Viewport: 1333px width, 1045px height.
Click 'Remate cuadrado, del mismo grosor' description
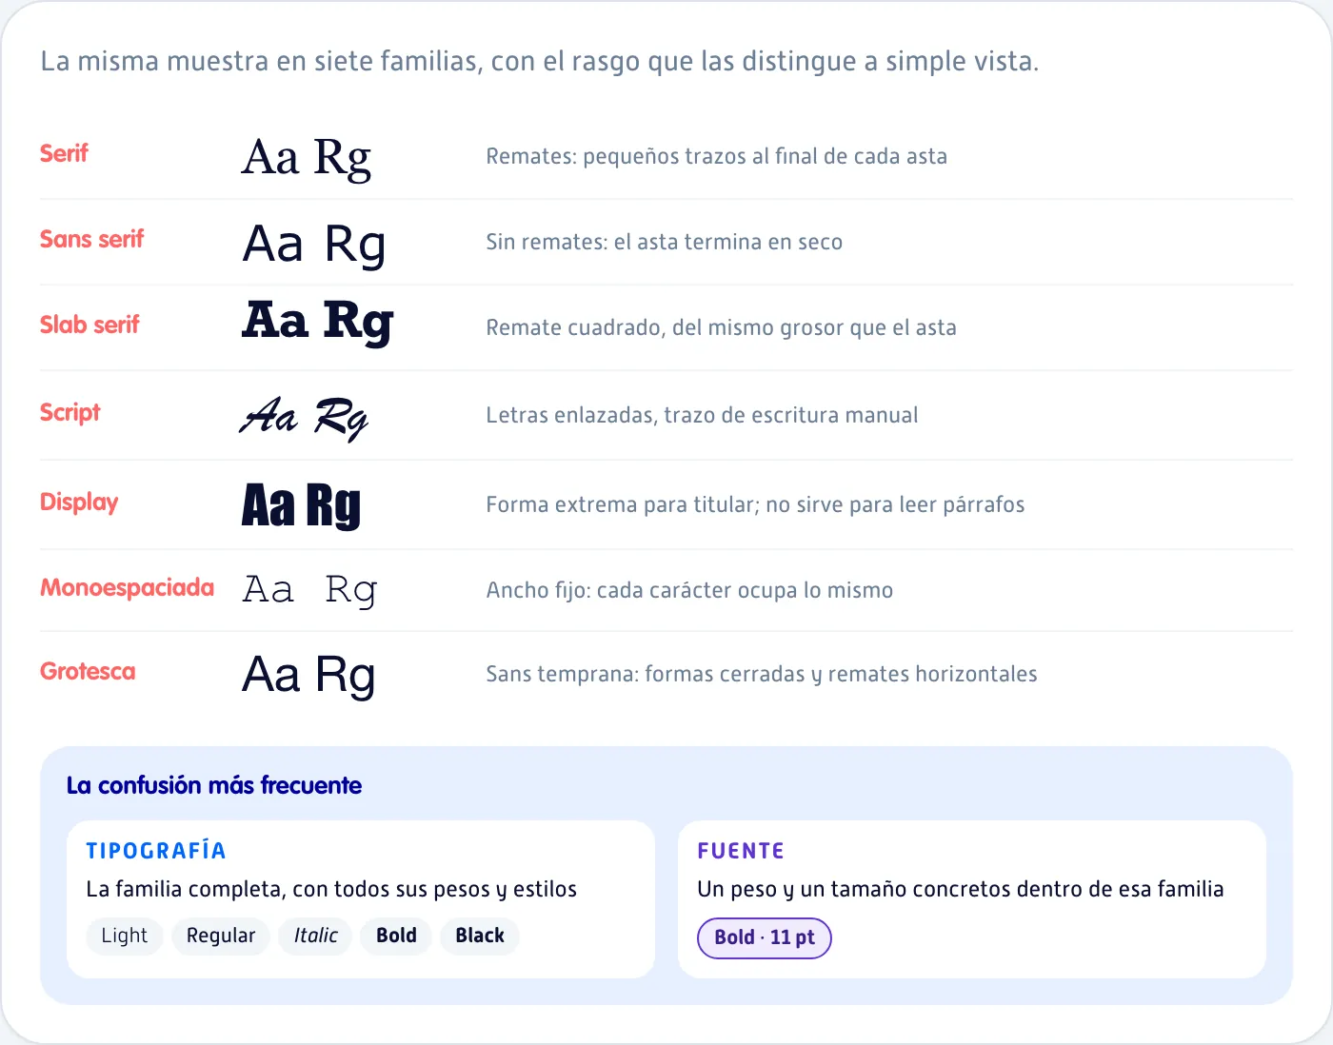point(722,327)
